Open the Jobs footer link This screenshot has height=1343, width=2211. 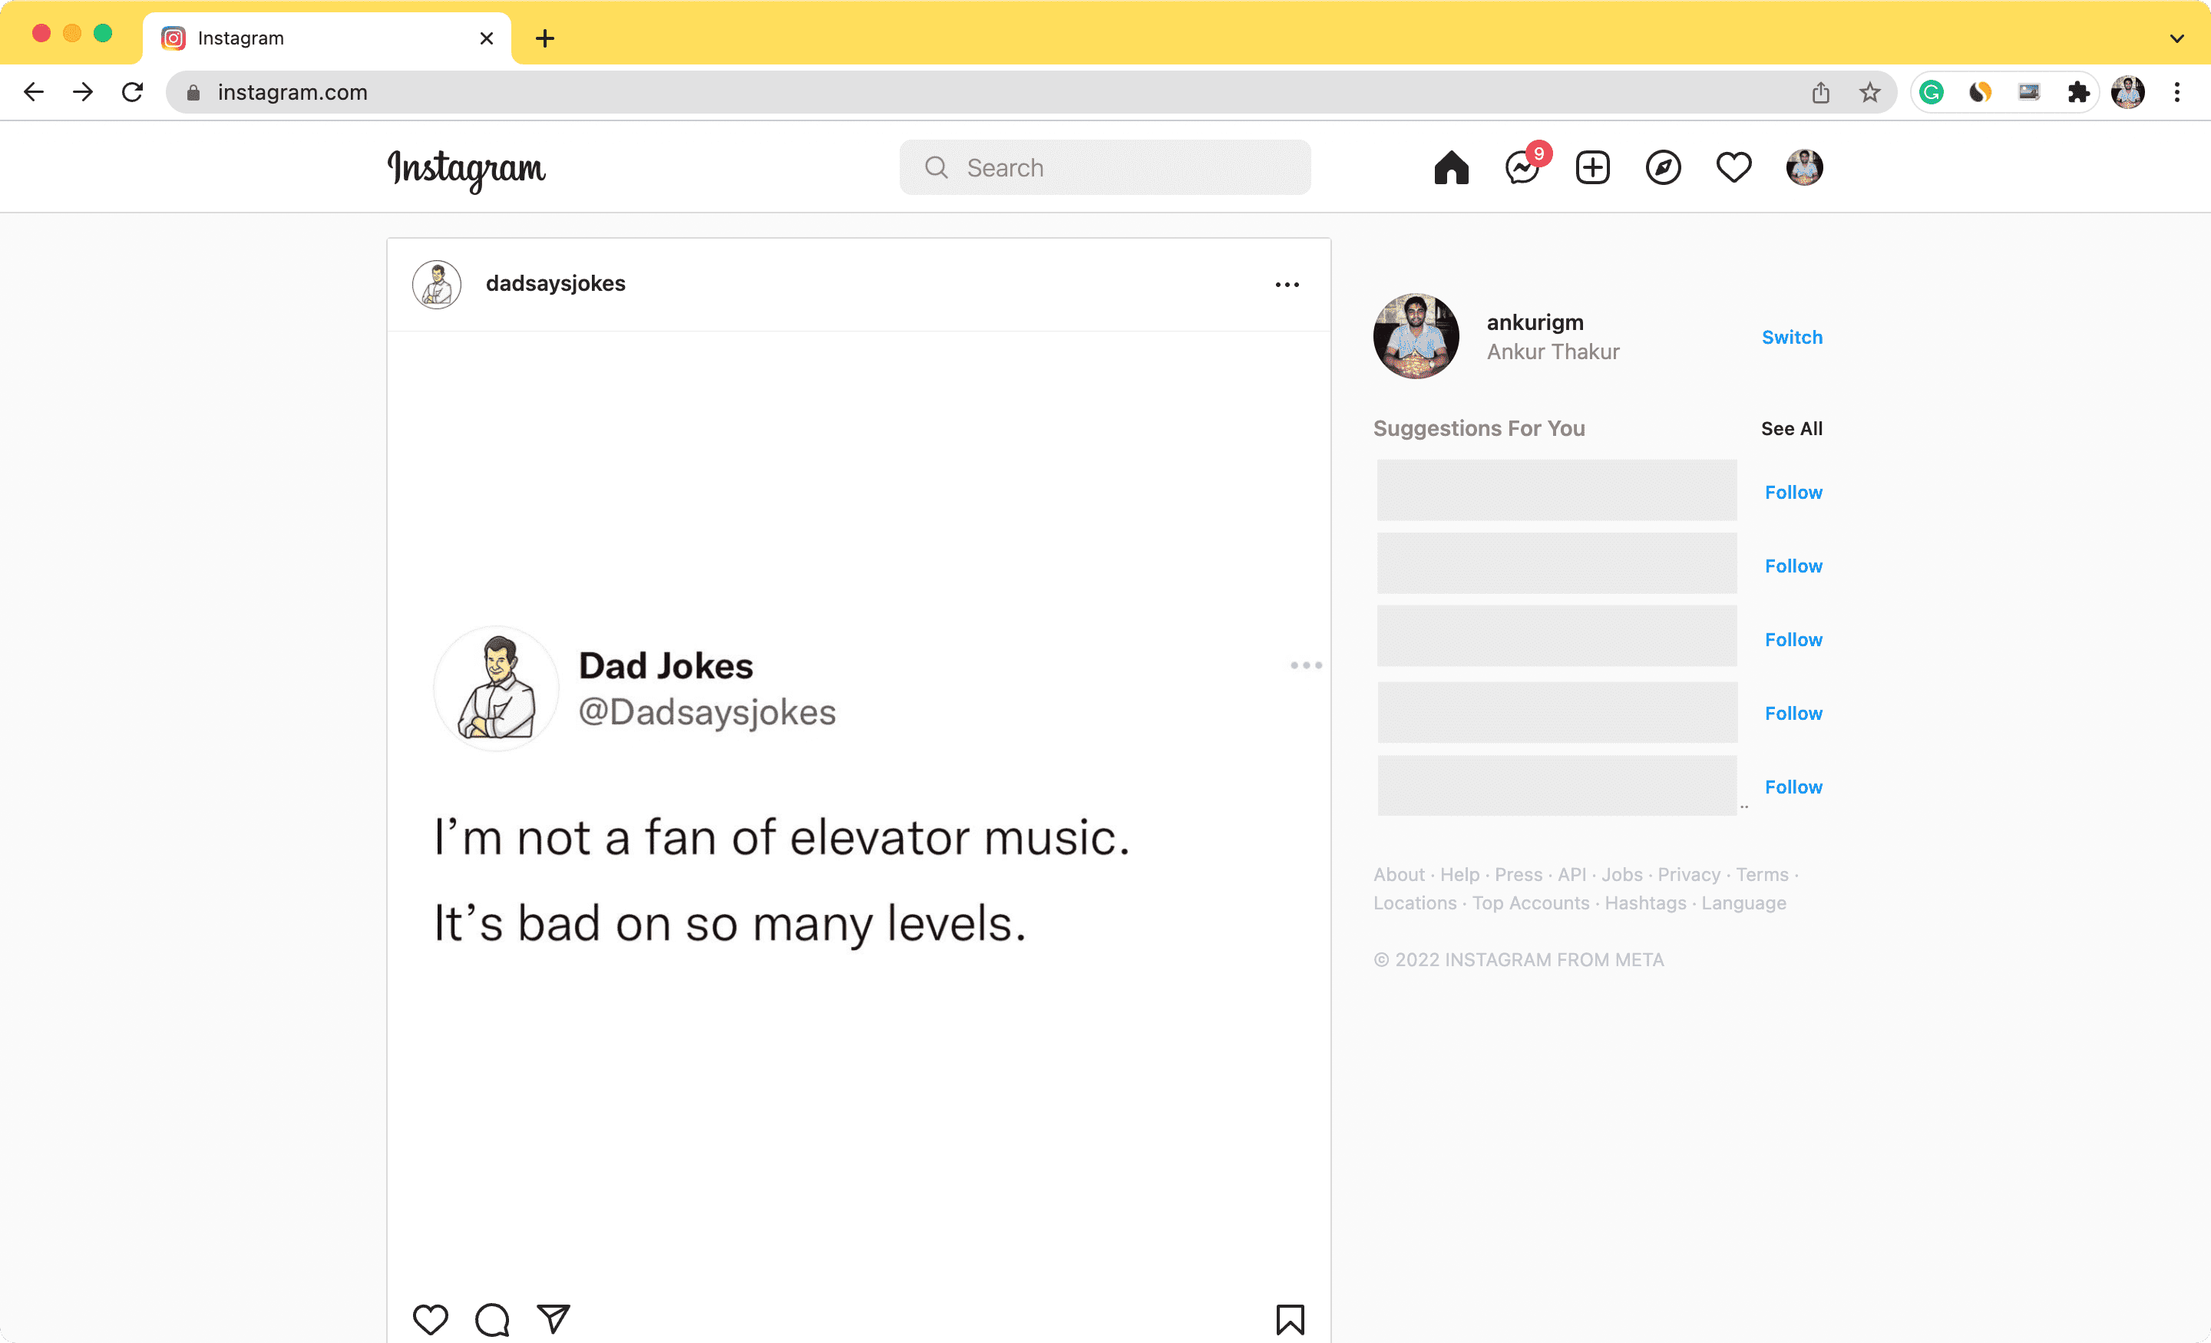(1621, 875)
